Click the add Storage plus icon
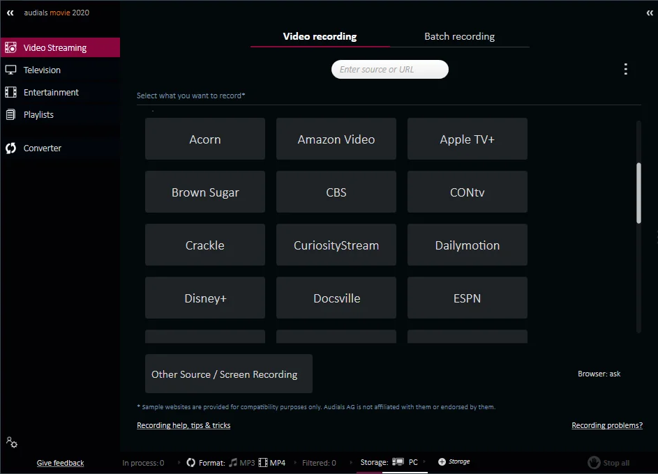 pyautogui.click(x=442, y=461)
